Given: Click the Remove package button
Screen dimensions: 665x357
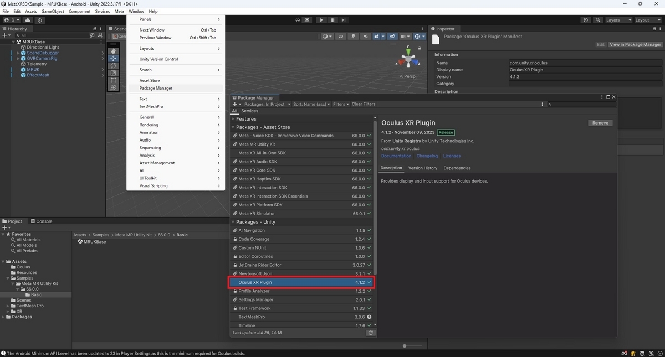Looking at the screenshot, I should click(x=600, y=123).
